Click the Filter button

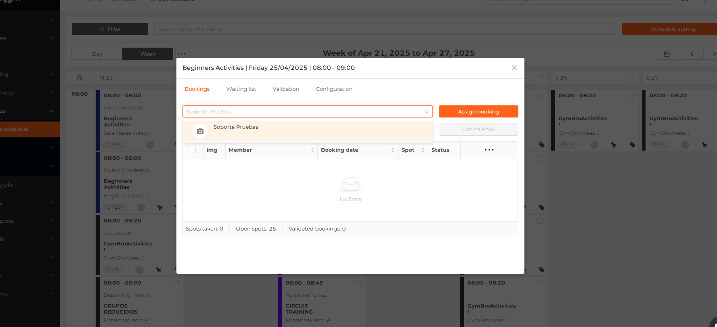pyautogui.click(x=110, y=29)
